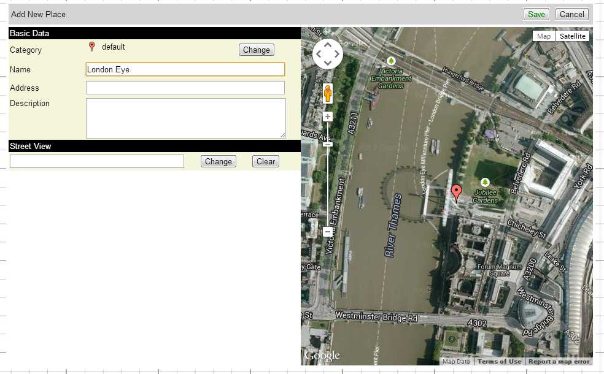The height and width of the screenshot is (374, 604).
Task: Click the zoom slider handle
Action: [x=327, y=144]
